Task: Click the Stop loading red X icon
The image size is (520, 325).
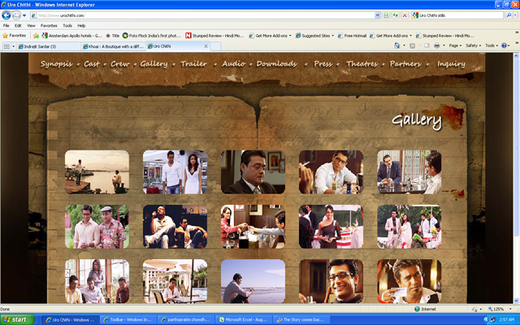Action: click(405, 15)
